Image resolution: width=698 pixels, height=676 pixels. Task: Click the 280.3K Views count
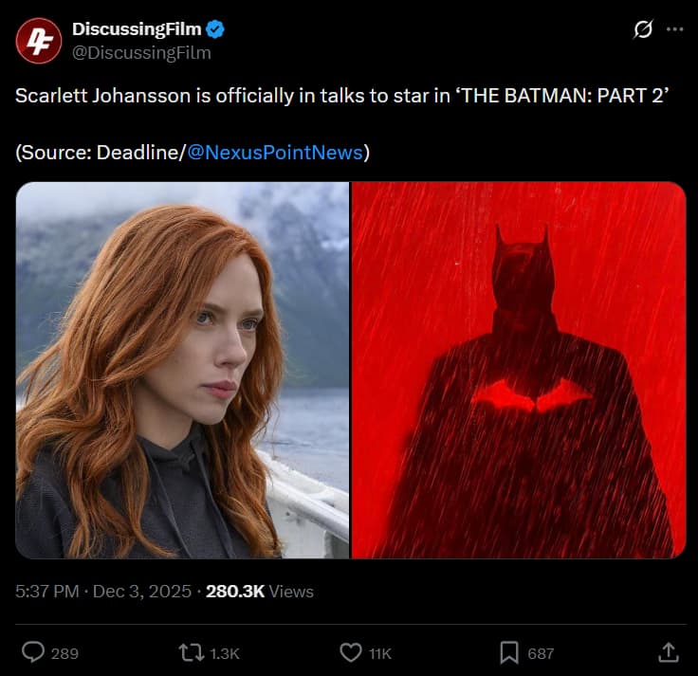(x=259, y=591)
